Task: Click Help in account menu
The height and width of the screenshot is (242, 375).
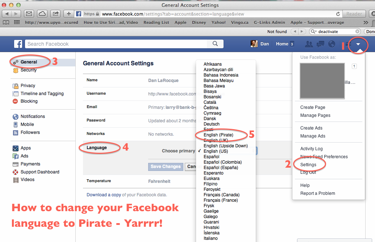Action: tap(305, 185)
